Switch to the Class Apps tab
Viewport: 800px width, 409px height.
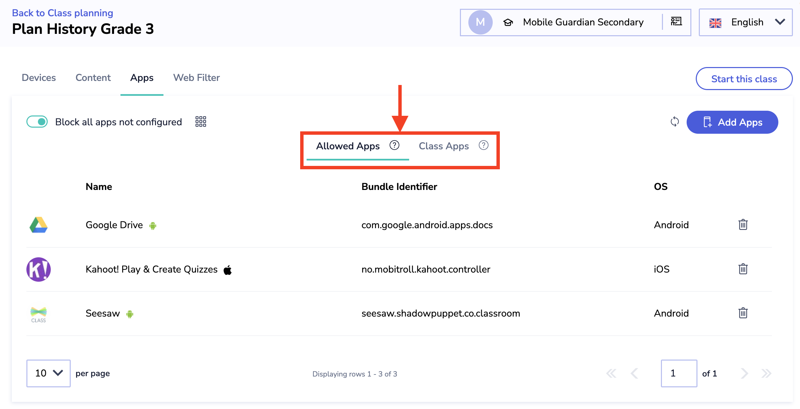[444, 146]
